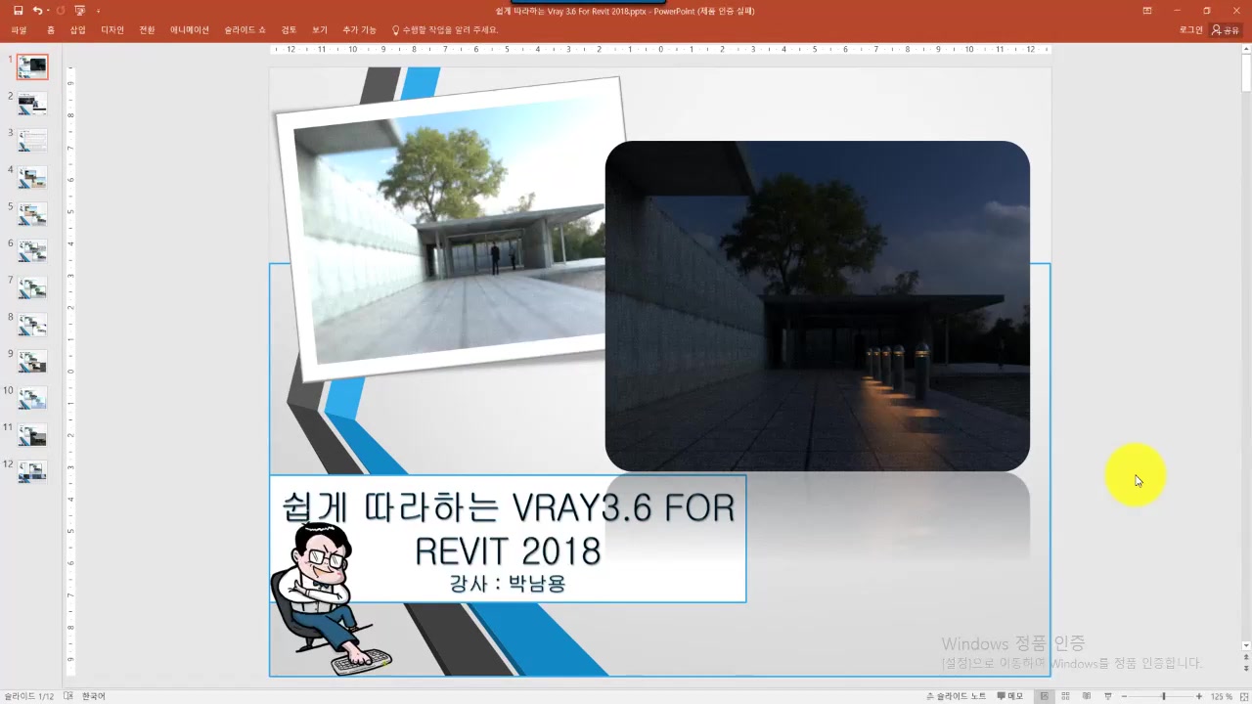1252x704 pixels.
Task: Fit slide to current window icon
Action: coord(1243,696)
